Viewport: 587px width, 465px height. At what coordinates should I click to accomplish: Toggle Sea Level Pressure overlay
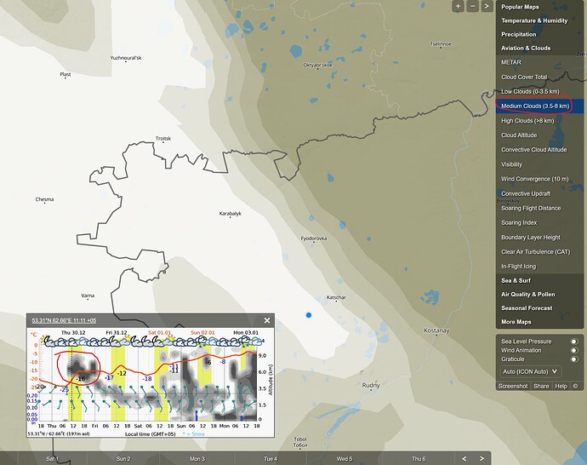(x=574, y=342)
